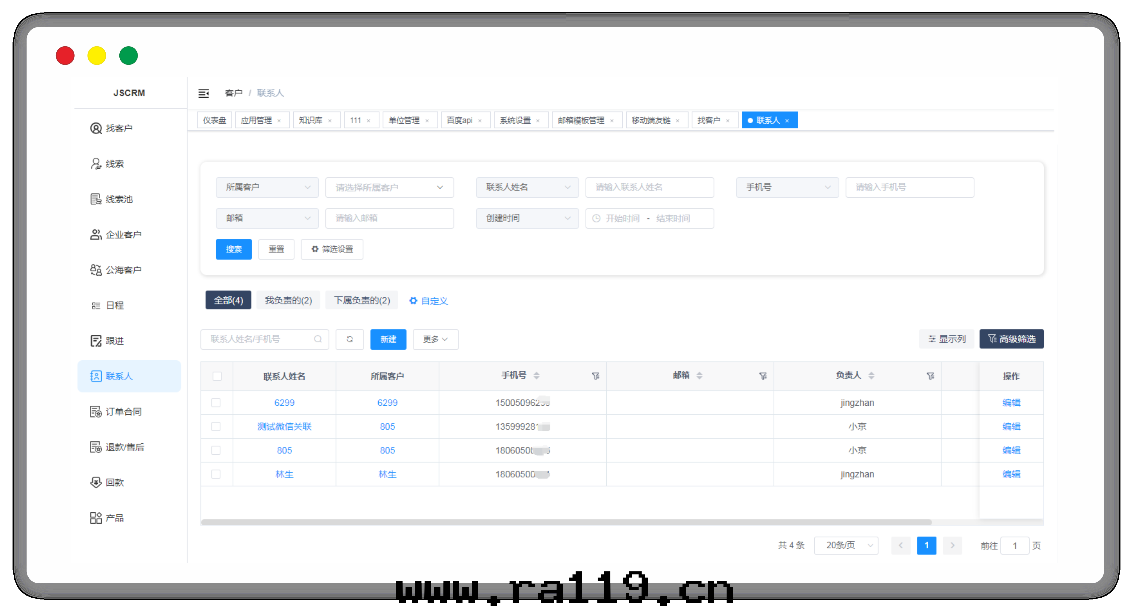Click filter funnel icon in 负责人 column
This screenshot has width=1133, height=612.
(x=930, y=376)
